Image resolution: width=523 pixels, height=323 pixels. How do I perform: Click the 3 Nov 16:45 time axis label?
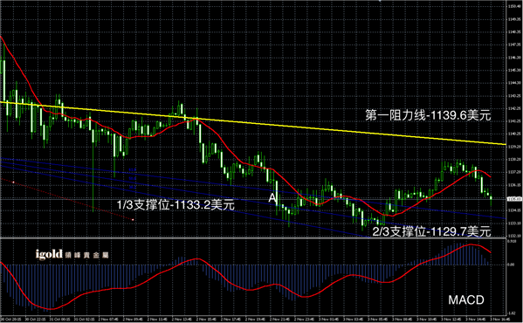point(500,320)
